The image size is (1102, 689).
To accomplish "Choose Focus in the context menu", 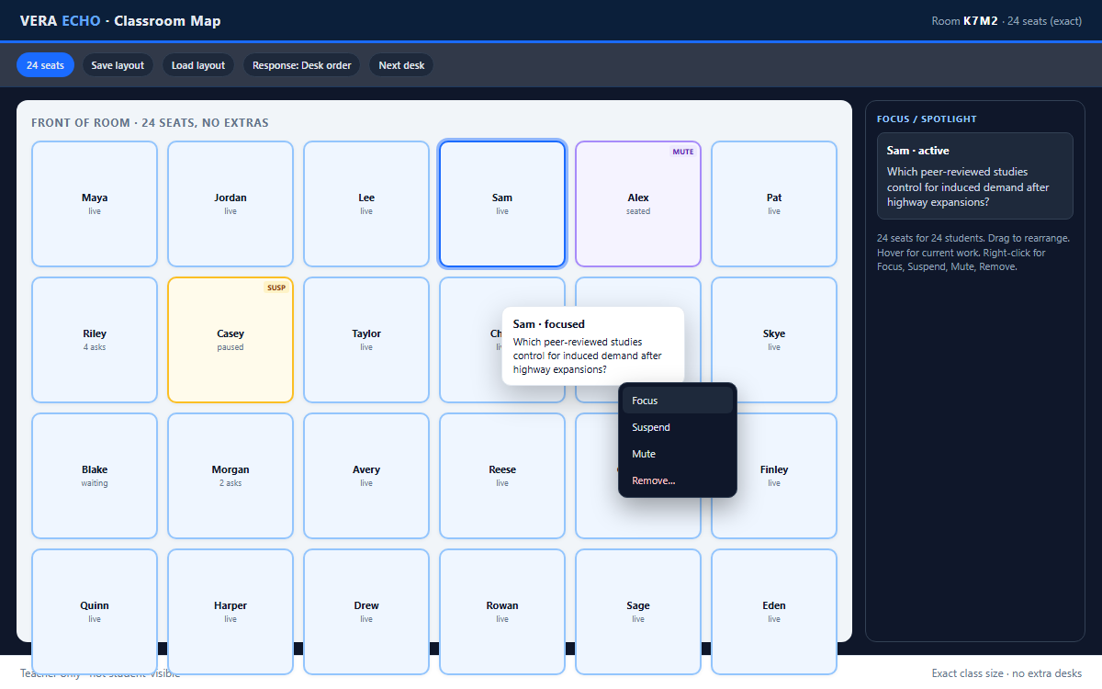I will tap(678, 401).
